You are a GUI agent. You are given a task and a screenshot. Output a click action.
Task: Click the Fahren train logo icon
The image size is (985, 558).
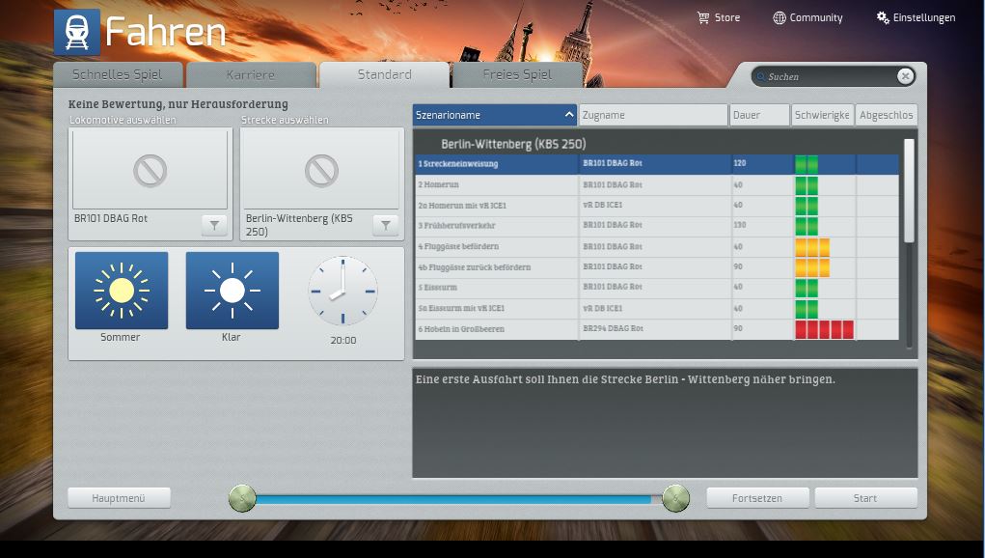(77, 32)
